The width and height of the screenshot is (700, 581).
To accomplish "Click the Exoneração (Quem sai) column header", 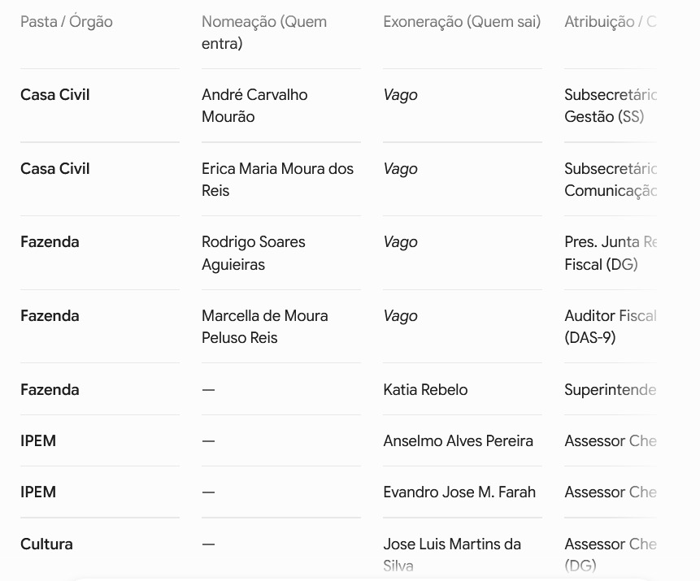I will (462, 21).
